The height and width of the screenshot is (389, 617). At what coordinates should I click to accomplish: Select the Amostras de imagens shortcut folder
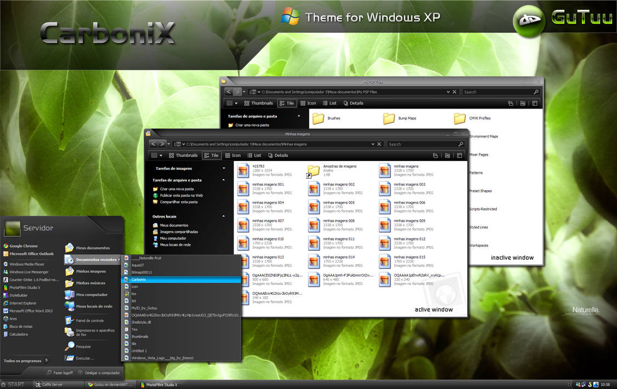click(x=332, y=170)
